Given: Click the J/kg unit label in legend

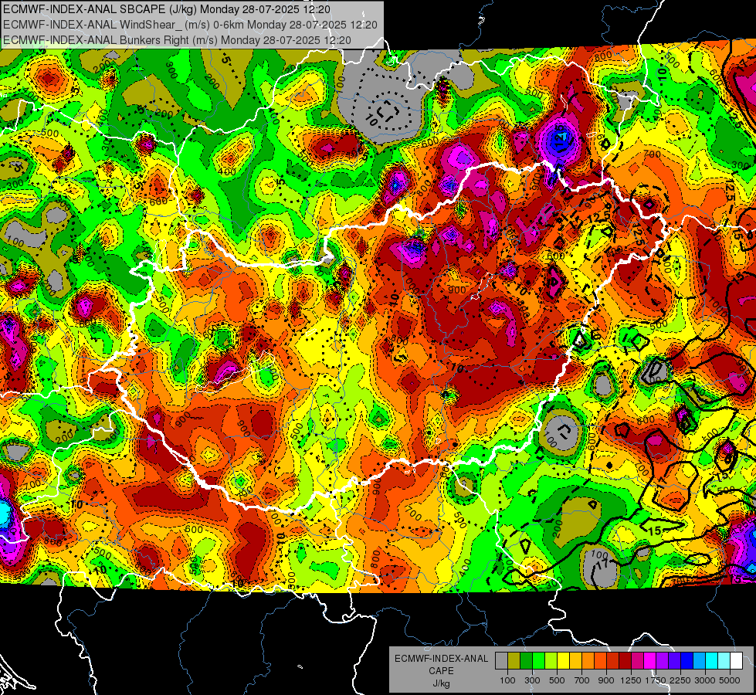Looking at the screenshot, I should [441, 683].
